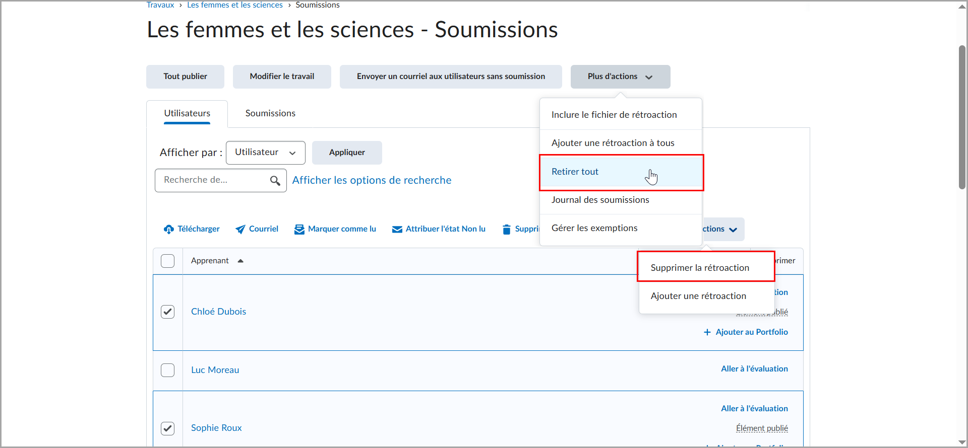
Task: Click the Modifier le travail button
Action: (x=282, y=77)
